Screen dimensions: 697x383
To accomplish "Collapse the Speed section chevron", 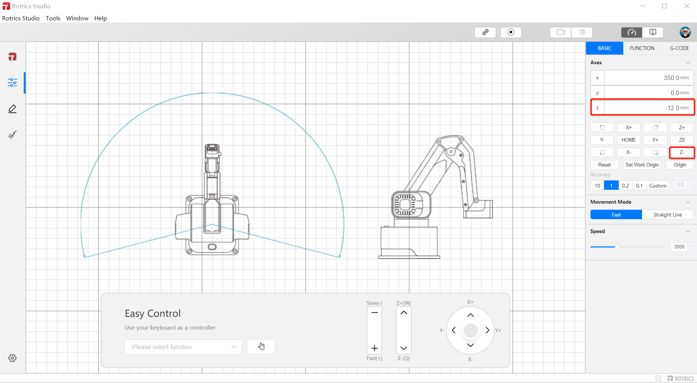I will [x=688, y=232].
